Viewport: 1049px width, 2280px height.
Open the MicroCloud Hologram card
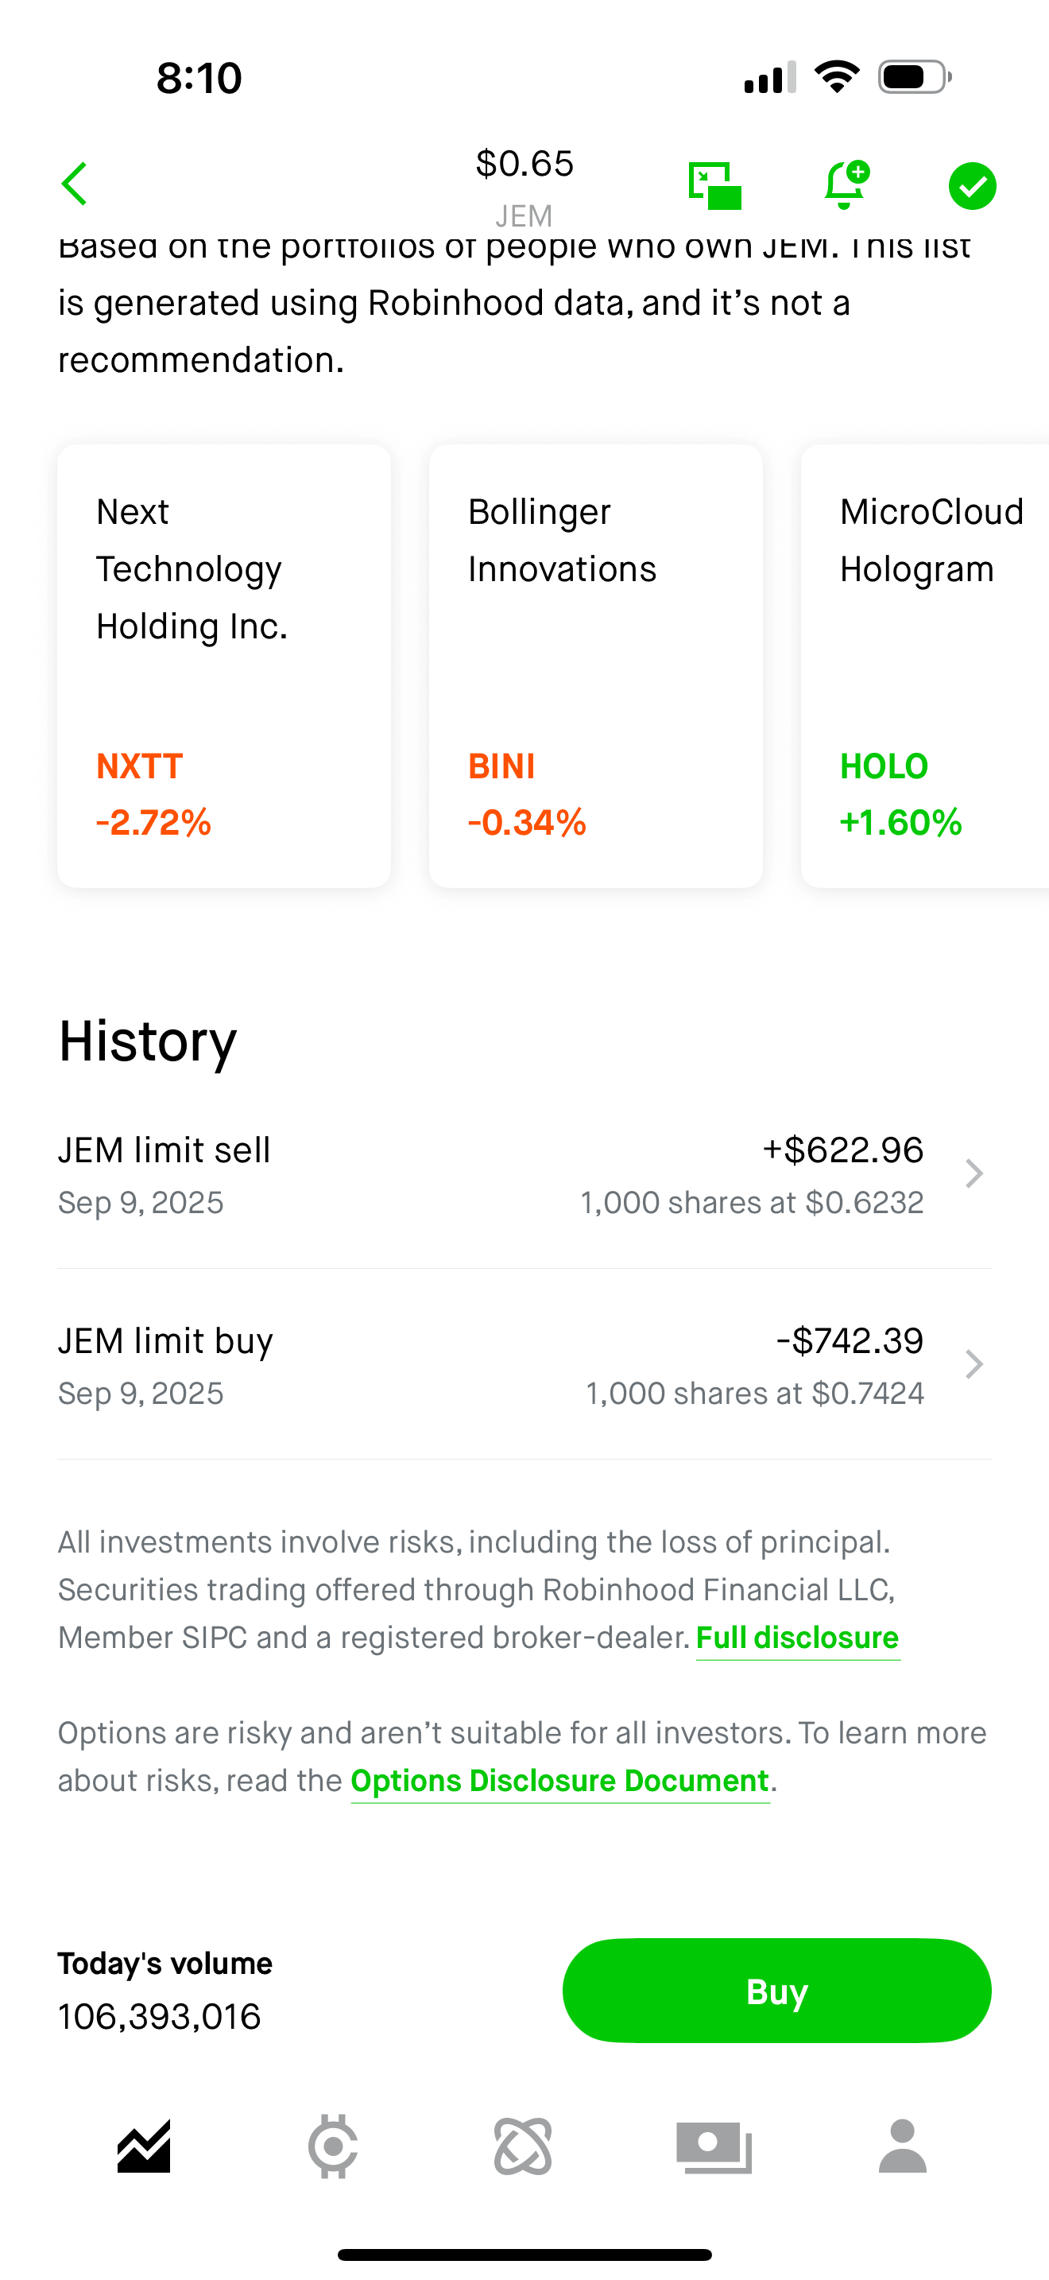point(925,665)
